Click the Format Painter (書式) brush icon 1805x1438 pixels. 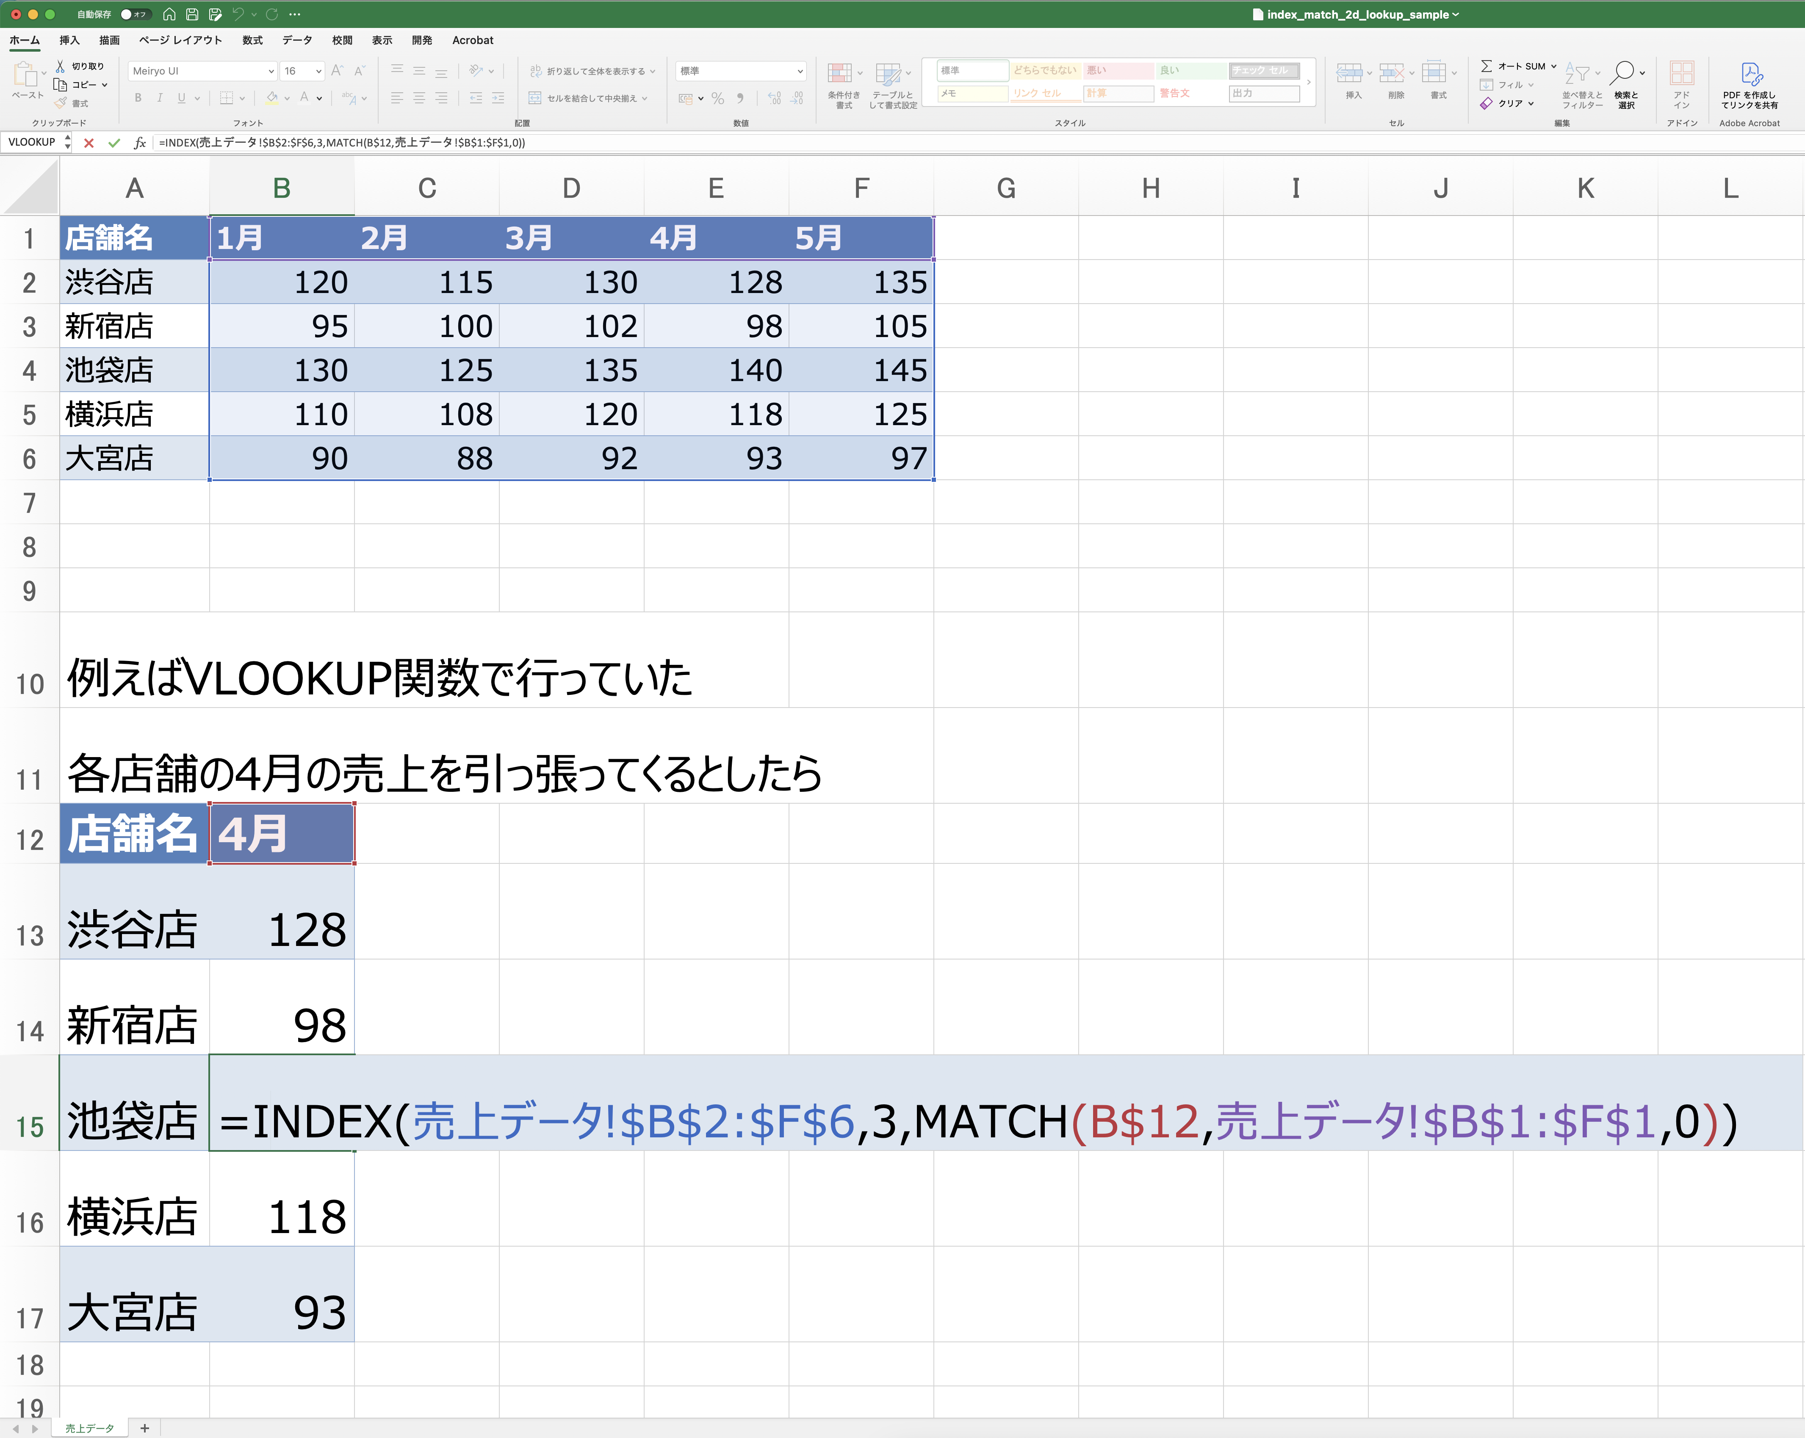tap(60, 103)
